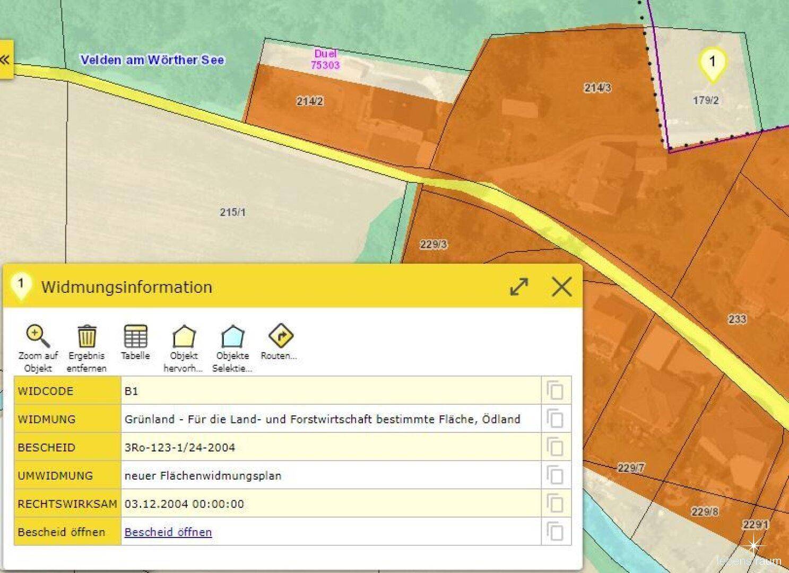Copy the RECHTSWIRKSAM date value
This screenshot has height=573, width=789.
coord(555,503)
